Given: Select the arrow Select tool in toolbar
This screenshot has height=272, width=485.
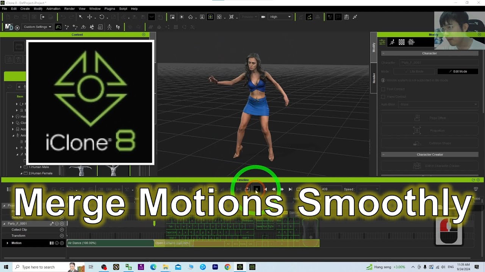Looking at the screenshot, I should (x=80, y=17).
